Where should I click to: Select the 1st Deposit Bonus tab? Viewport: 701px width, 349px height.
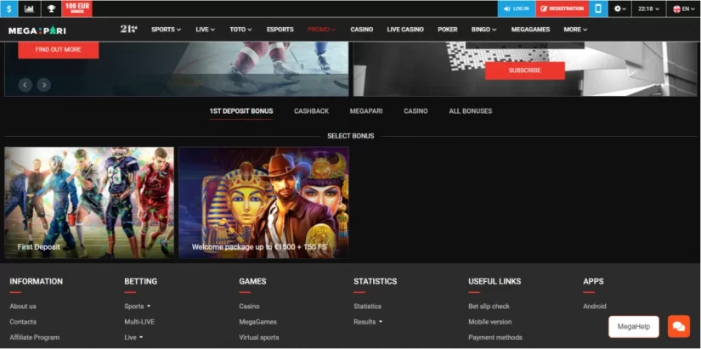[241, 111]
